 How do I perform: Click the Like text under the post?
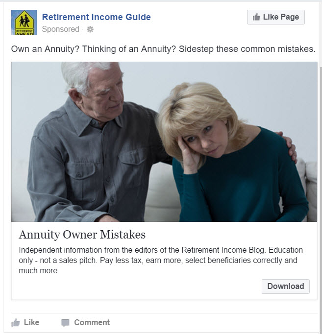[x=31, y=323]
